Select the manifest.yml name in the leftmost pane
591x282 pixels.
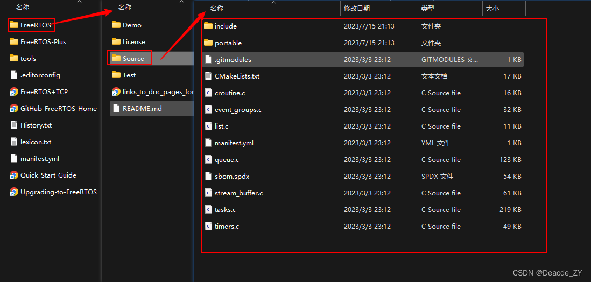click(40, 159)
